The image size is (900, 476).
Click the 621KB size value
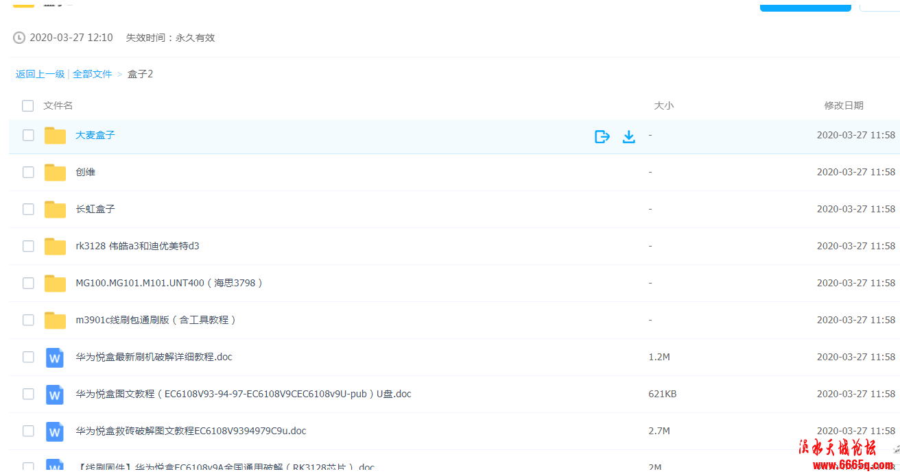coord(663,394)
